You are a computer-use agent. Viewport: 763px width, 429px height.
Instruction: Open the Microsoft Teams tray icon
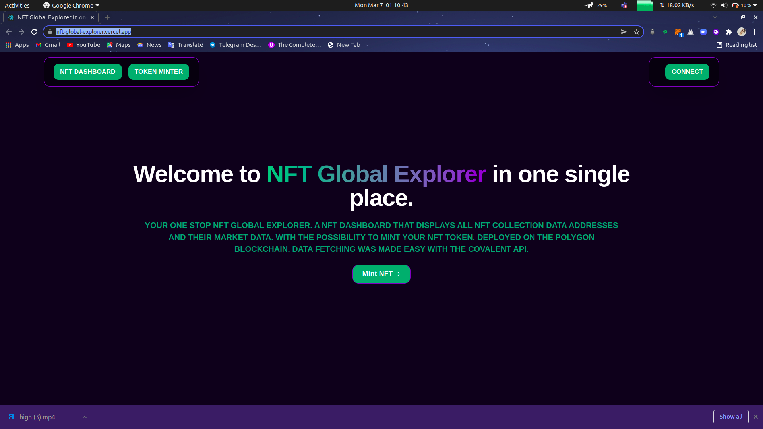(x=624, y=5)
